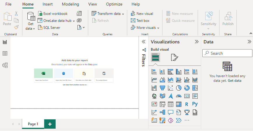Open Model view in left sidebar
Image resolution: width=253 pixels, height=131 pixels.
5,65
